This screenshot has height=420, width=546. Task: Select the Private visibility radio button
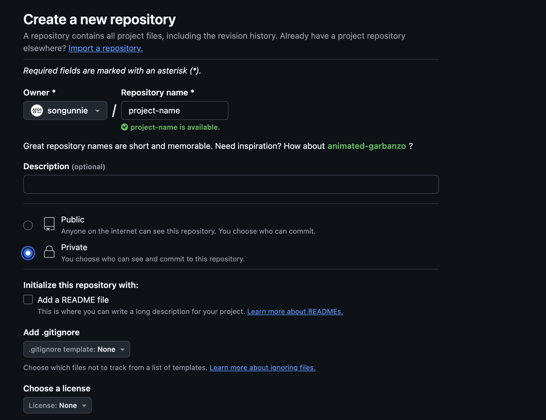point(28,253)
